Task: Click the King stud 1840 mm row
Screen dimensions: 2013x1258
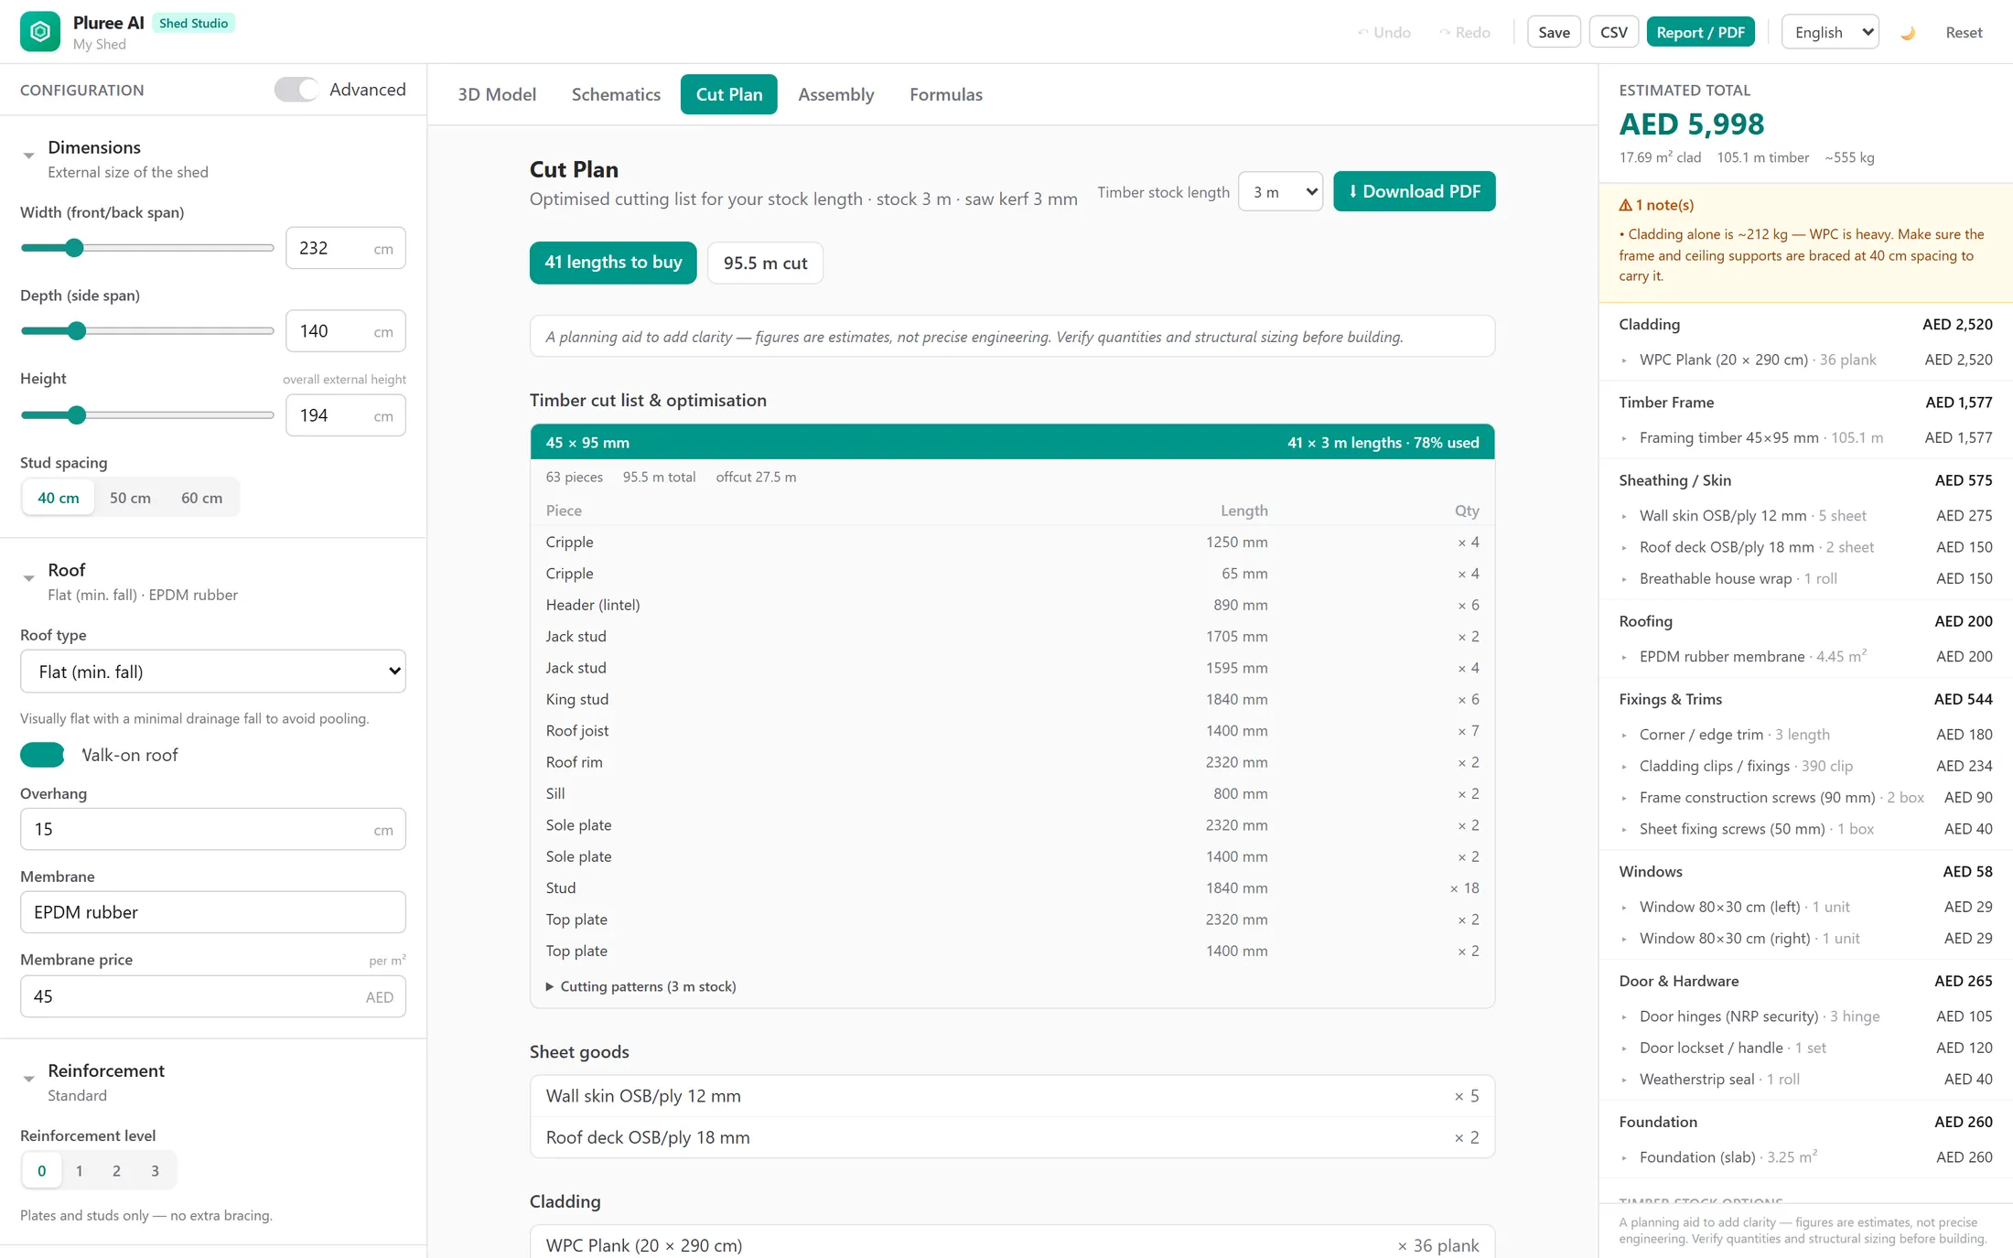Action: [1012, 699]
